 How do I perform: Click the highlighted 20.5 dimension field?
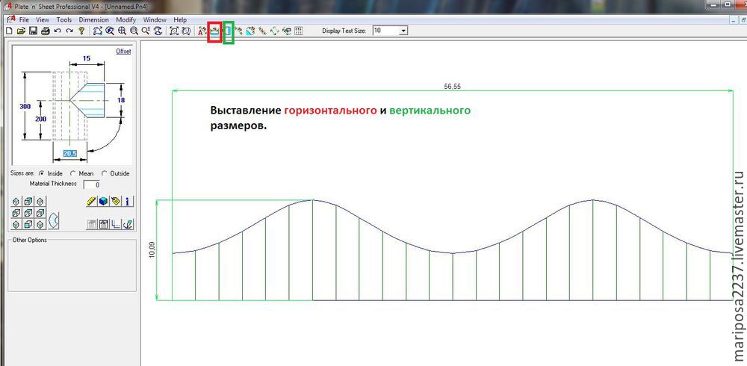coord(70,153)
